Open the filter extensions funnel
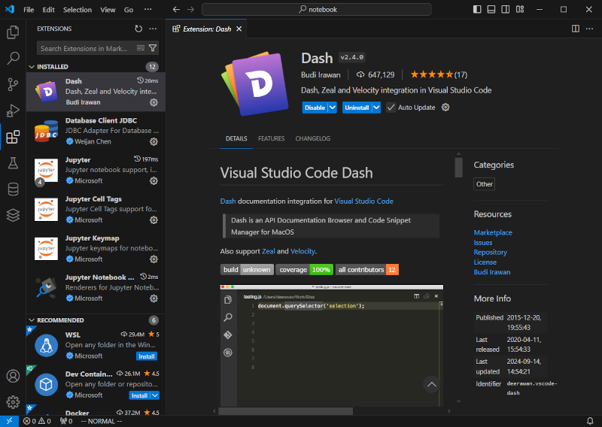Image resolution: width=602 pixels, height=427 pixels. 153,48
